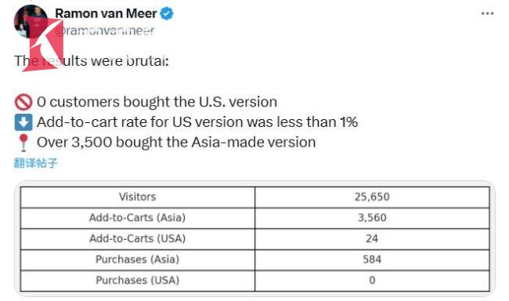Select the Visitors row label

coord(138,197)
